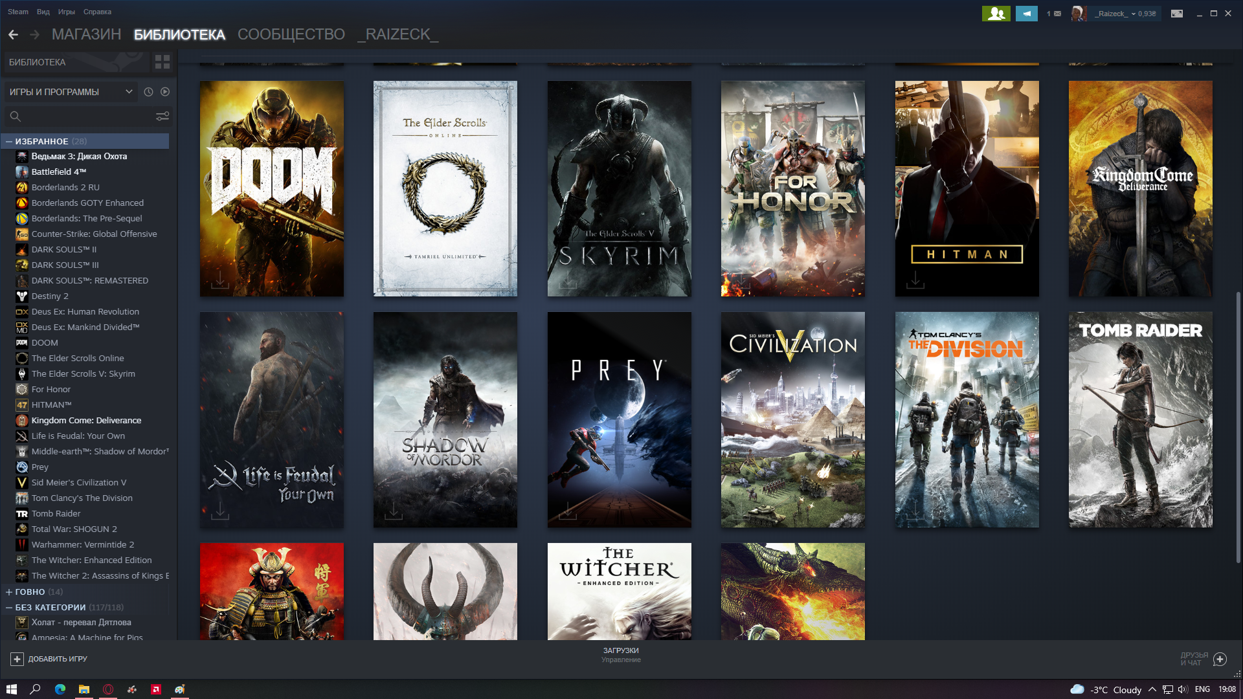Switch input language ENG indicator
The height and width of the screenshot is (699, 1243).
click(x=1202, y=689)
